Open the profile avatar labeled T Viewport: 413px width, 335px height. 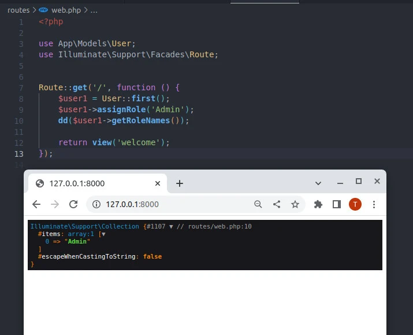[x=355, y=204]
